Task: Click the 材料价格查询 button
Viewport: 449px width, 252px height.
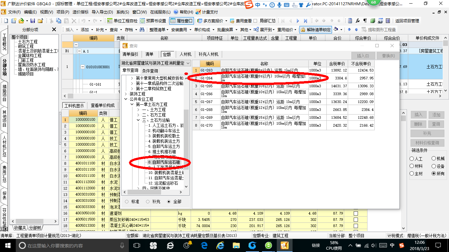Action: click(x=427, y=143)
